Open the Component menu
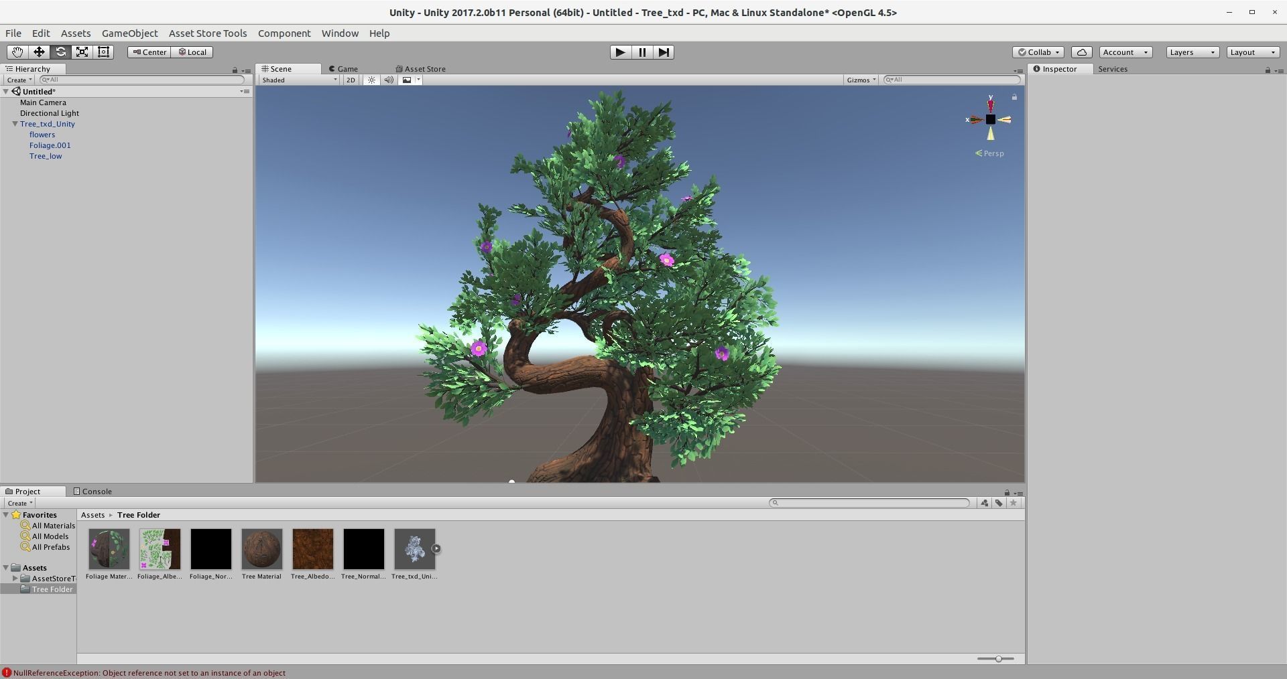Screen dimensions: 1287x679 [x=284, y=33]
